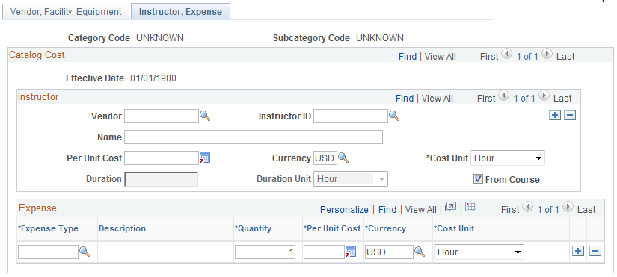Click into the Name input field
617x277 pixels.
(254, 137)
